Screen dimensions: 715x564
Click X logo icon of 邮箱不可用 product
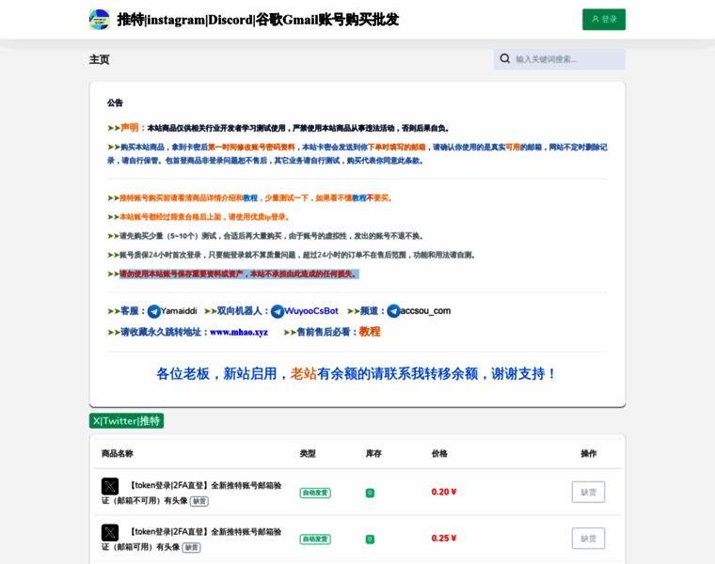(x=110, y=486)
